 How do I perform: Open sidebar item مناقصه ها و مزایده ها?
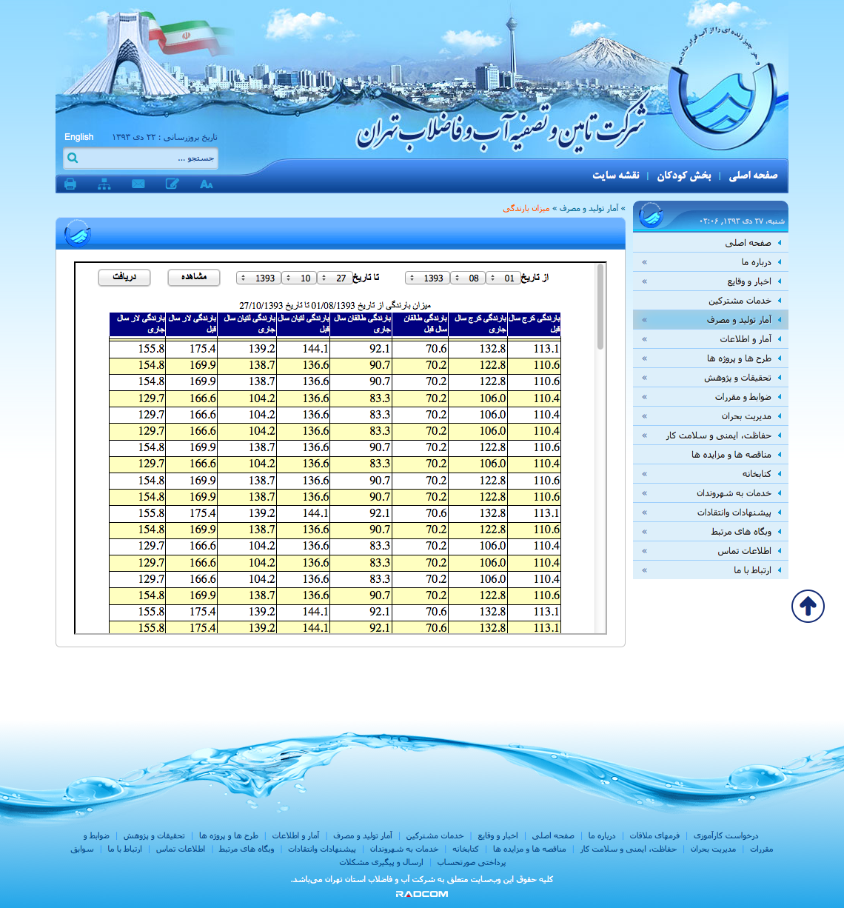[x=711, y=455]
